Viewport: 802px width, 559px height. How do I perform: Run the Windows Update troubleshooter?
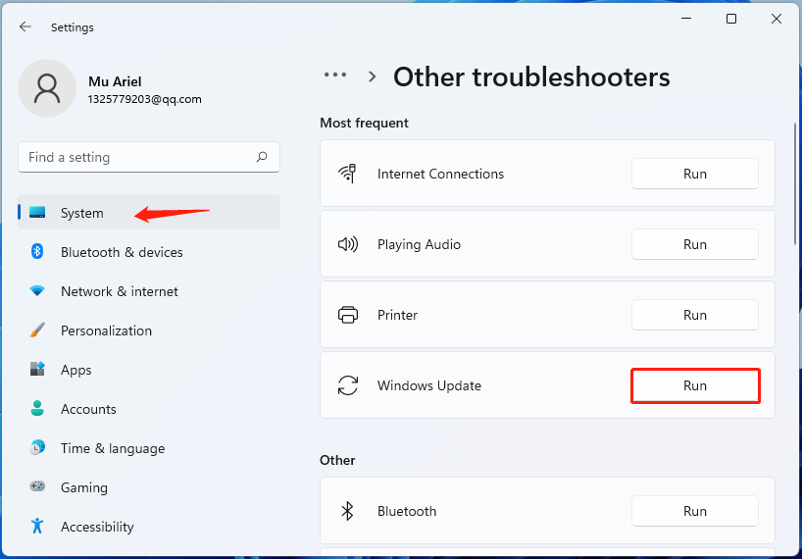(x=694, y=385)
